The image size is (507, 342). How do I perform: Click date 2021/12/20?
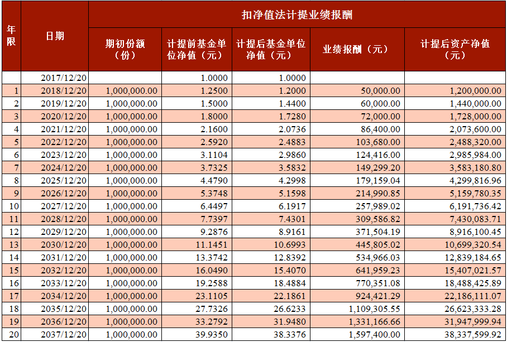[55, 129]
